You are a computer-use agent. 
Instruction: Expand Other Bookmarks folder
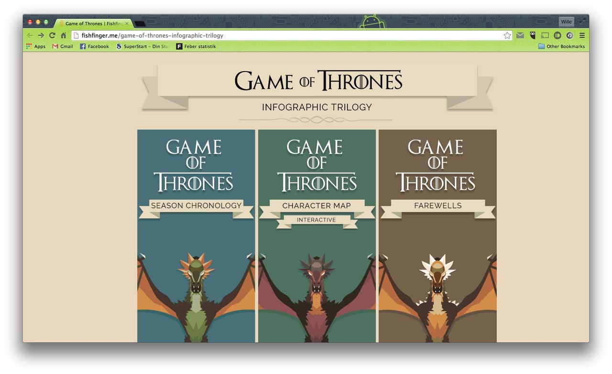[562, 46]
